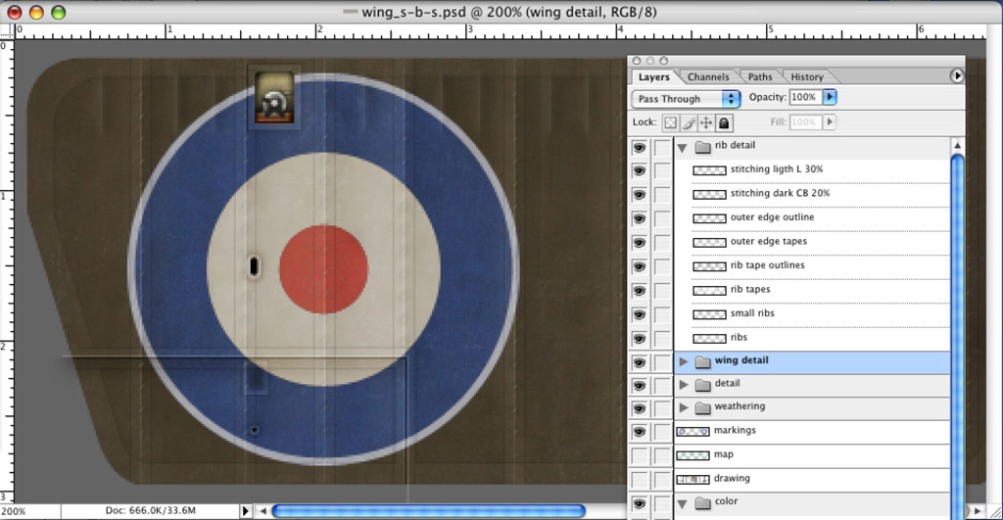Screen dimensions: 1003x520
Task: Click horizontal scrollbar left arrow
Action: click(x=263, y=511)
